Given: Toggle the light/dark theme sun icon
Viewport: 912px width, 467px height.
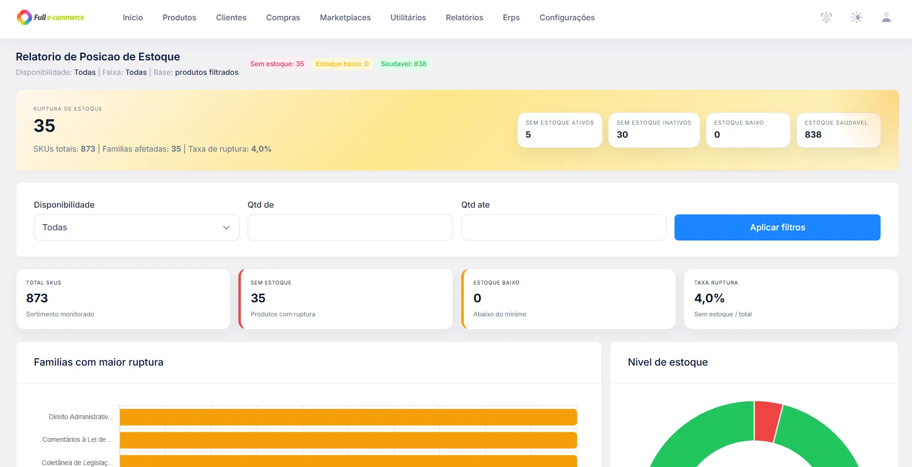Looking at the screenshot, I should [856, 17].
